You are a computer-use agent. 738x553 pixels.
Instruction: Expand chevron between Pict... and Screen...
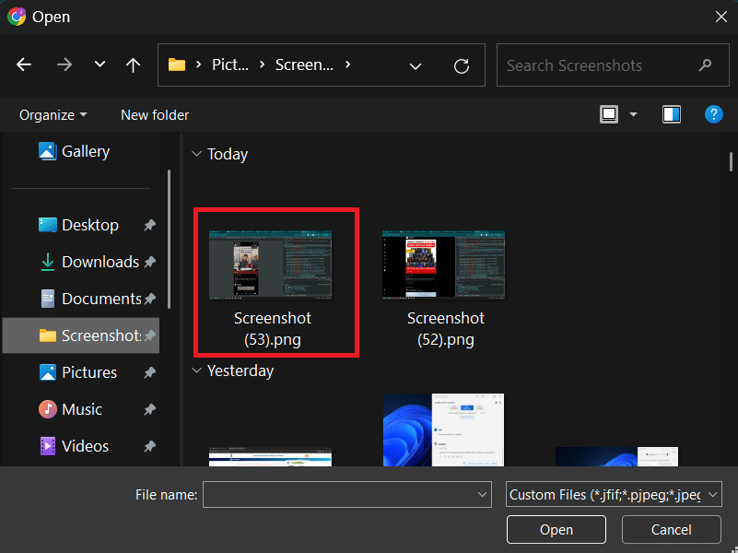click(x=263, y=65)
